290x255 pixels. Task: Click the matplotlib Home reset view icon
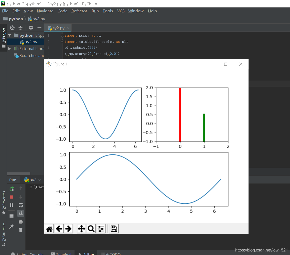point(49,229)
